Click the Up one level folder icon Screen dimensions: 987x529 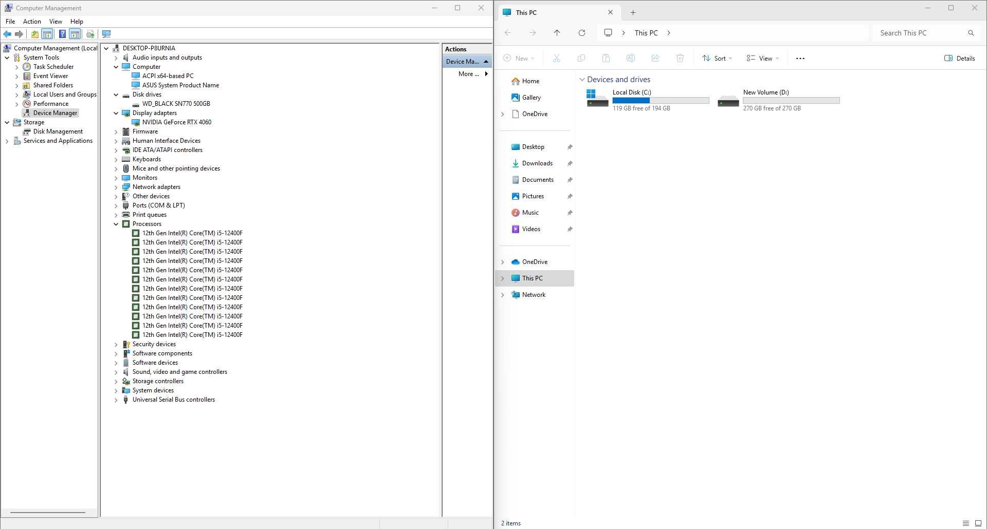click(x=34, y=34)
